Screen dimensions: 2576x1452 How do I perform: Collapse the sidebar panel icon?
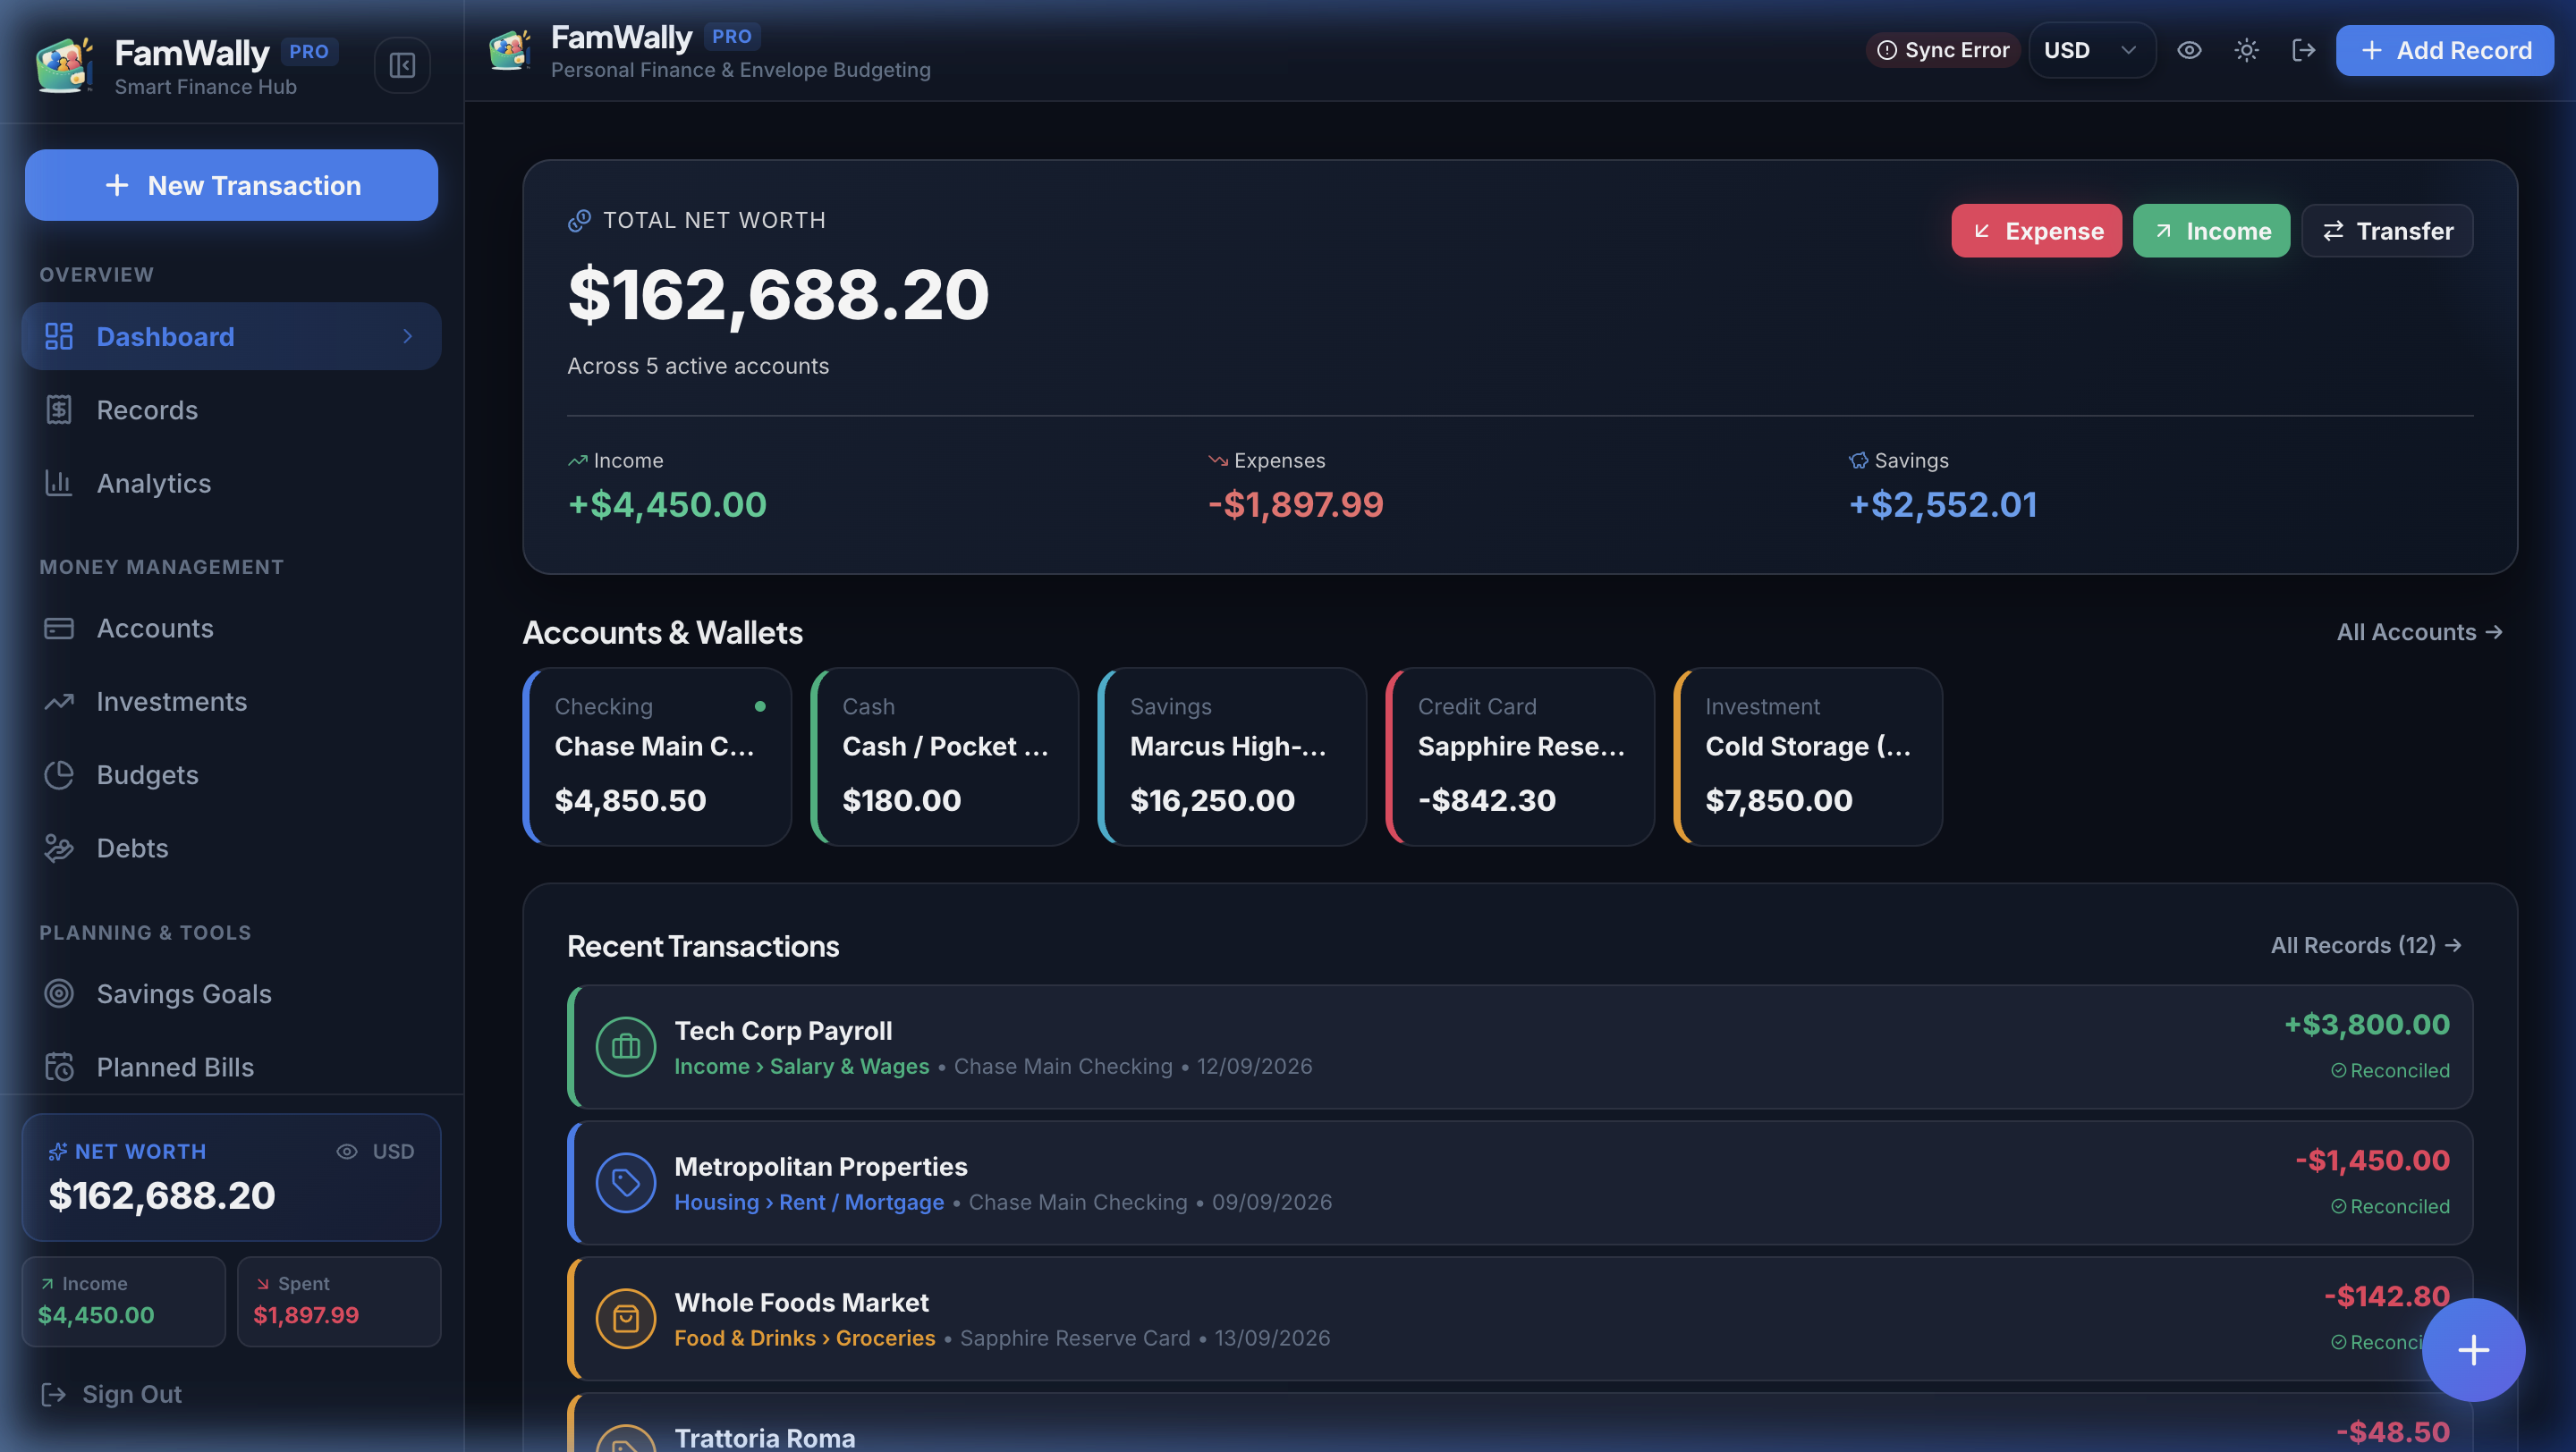point(402,65)
